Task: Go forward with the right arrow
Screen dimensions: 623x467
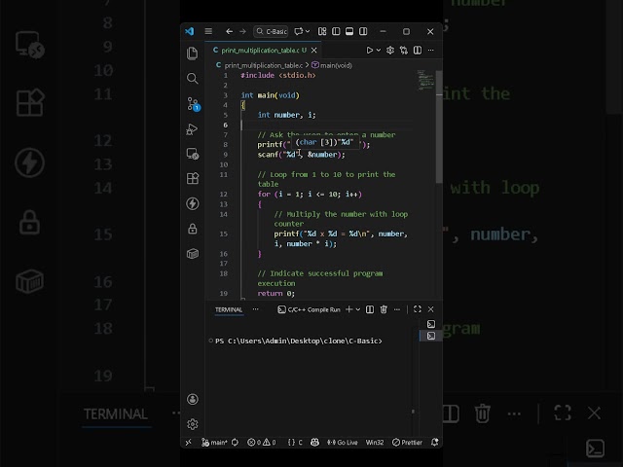Action: (242, 31)
